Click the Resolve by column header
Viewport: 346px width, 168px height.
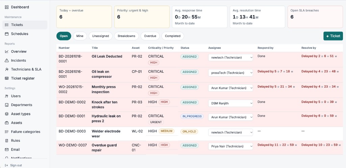point(309,48)
